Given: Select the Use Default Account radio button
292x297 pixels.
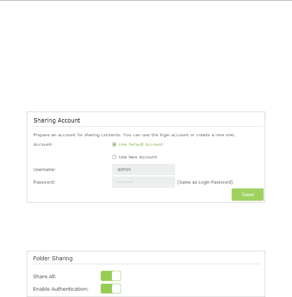Looking at the screenshot, I should (x=114, y=144).
